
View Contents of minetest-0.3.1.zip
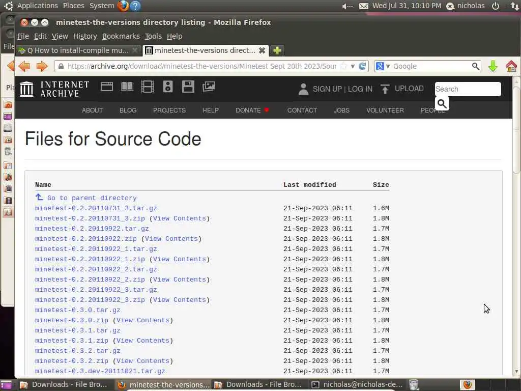(x=143, y=341)
